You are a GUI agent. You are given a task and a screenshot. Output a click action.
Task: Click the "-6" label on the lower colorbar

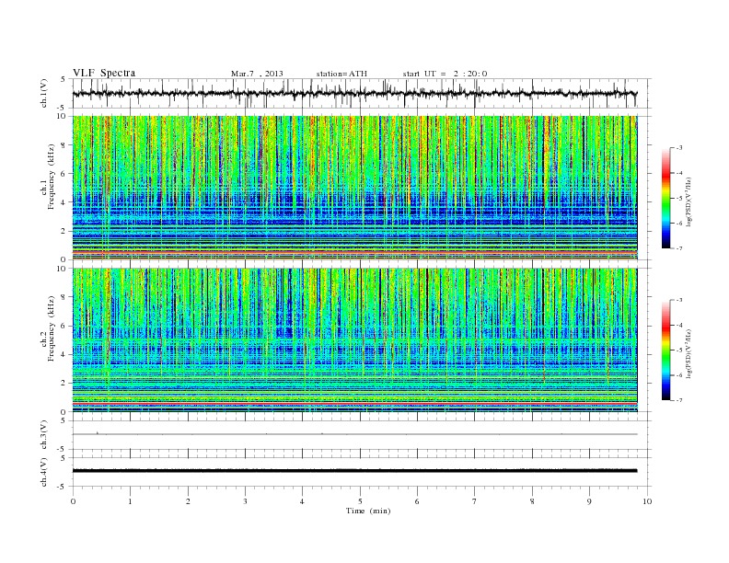coord(679,375)
